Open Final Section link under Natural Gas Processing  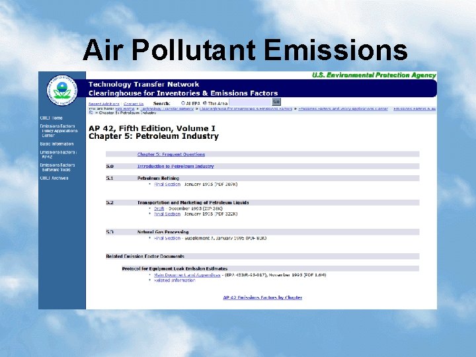pos(167,238)
